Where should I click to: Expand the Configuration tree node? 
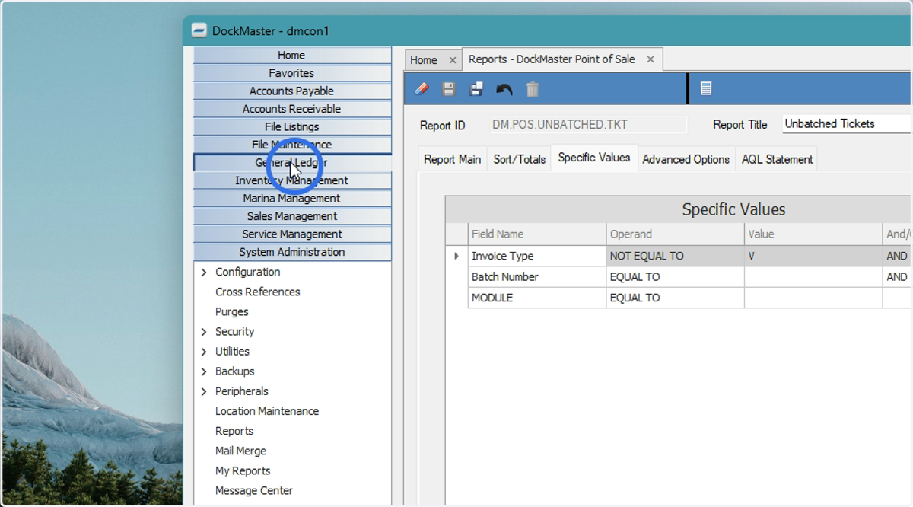(204, 272)
